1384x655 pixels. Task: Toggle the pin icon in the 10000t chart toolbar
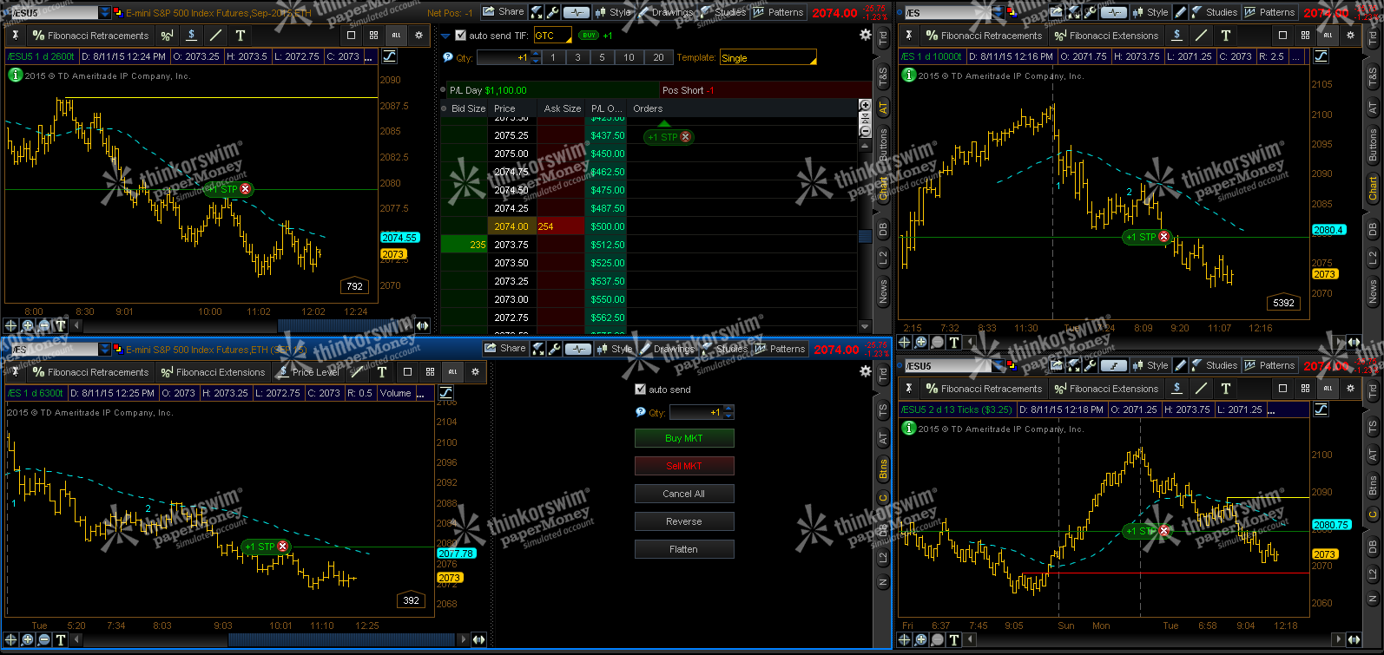click(908, 36)
